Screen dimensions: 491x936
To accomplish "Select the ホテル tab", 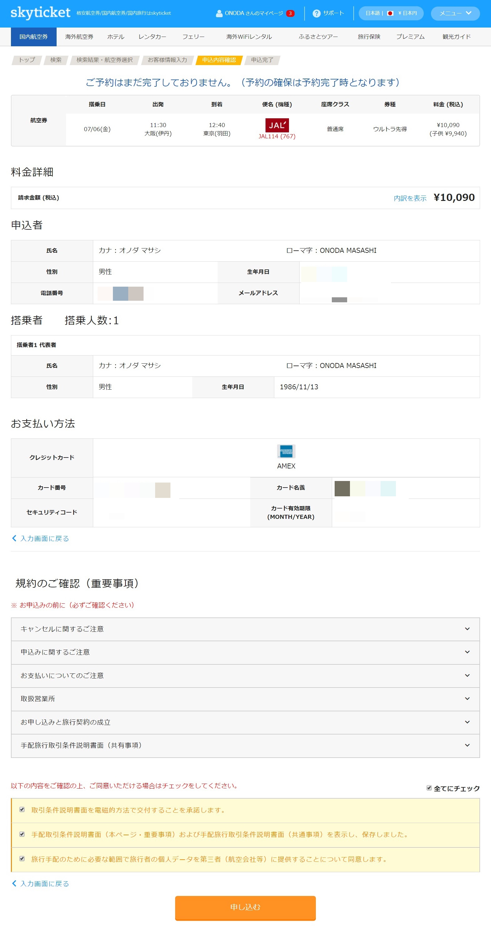I will click(116, 37).
